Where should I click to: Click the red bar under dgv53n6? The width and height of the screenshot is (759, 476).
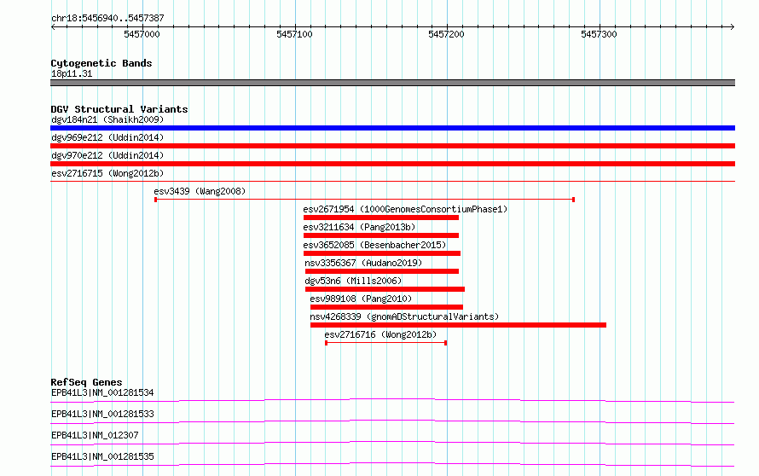point(385,289)
